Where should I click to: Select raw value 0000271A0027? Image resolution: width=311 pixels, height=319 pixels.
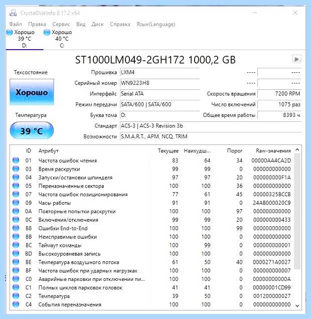(x=272, y=262)
